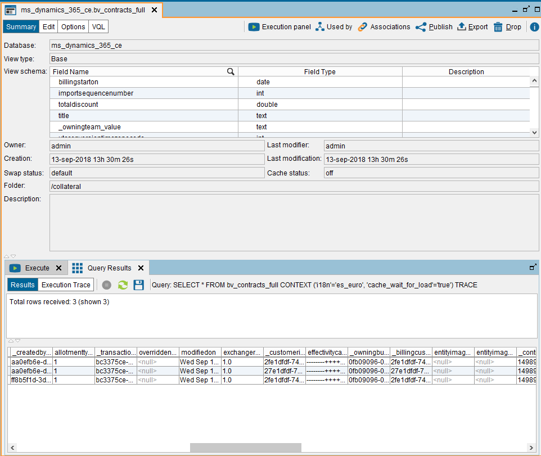Click the play icon on Execute tab

(x=15, y=268)
